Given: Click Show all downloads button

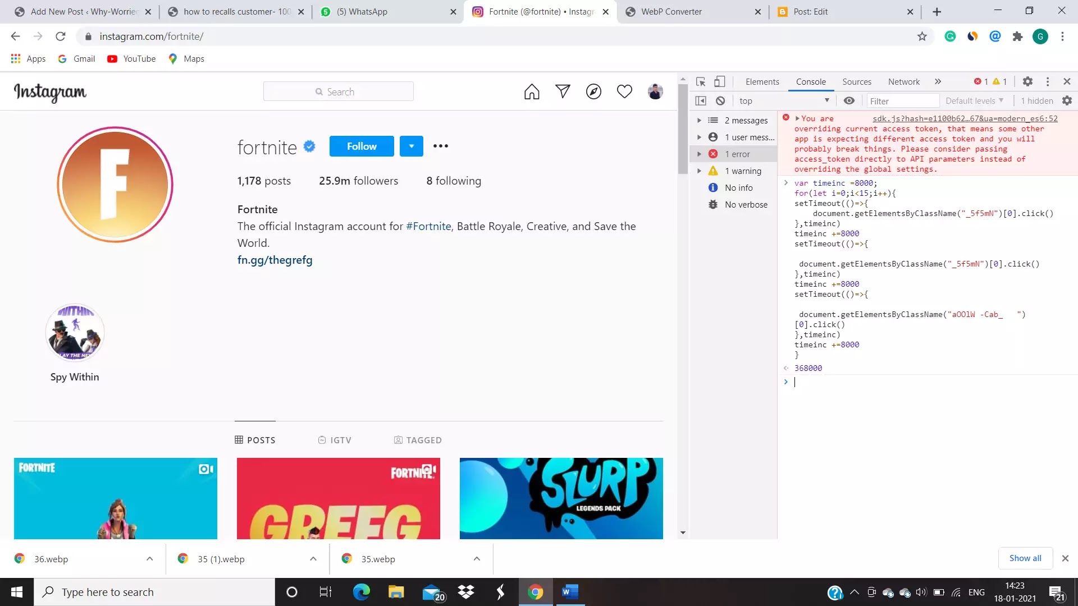Looking at the screenshot, I should [1025, 558].
